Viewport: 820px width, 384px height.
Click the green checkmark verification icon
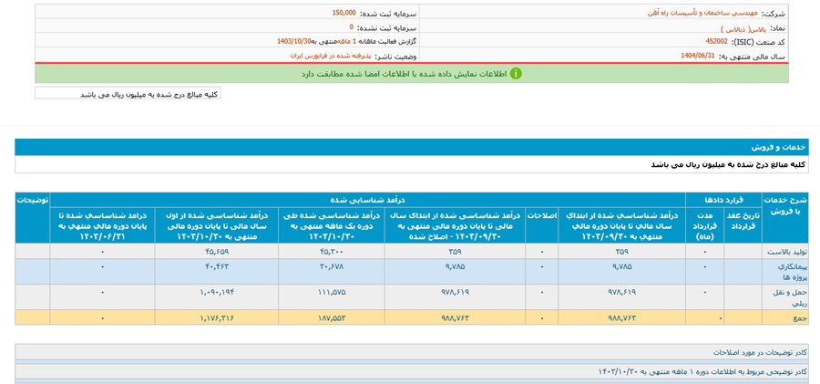tap(515, 74)
